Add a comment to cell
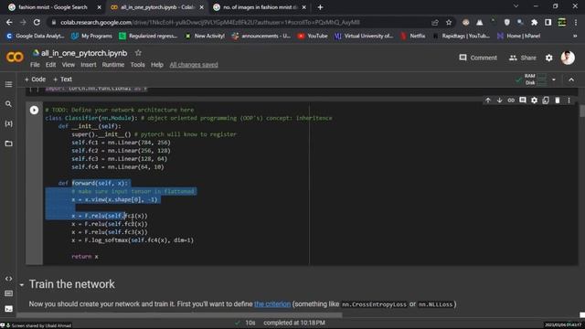 point(523,101)
